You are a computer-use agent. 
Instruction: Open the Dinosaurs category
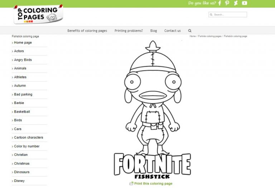point(22,172)
